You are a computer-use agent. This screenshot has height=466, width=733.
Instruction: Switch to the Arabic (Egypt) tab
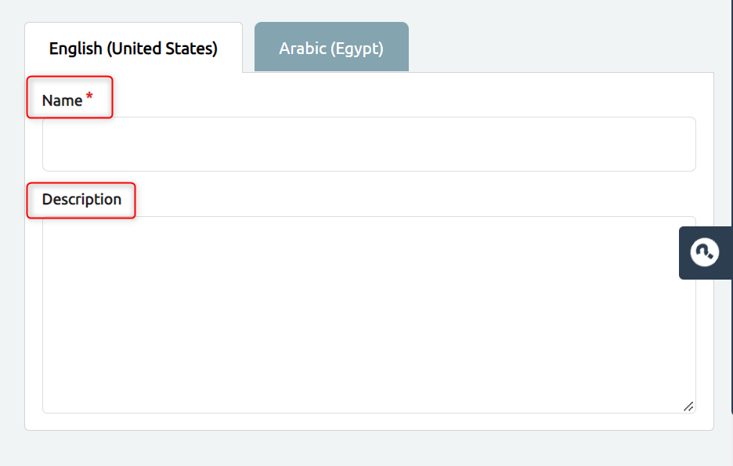[x=331, y=47]
